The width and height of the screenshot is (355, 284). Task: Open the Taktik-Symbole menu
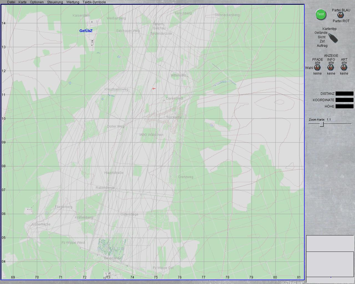pos(94,2)
